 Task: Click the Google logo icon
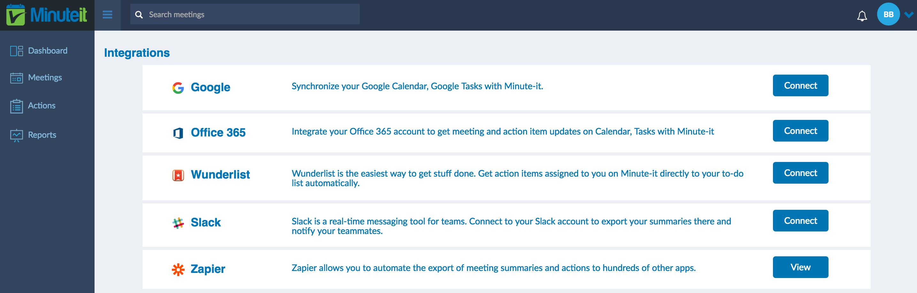178,87
